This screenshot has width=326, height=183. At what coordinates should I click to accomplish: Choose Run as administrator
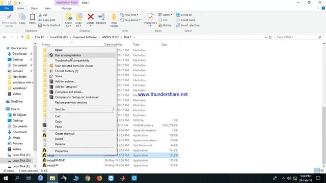pyautogui.click(x=82, y=55)
